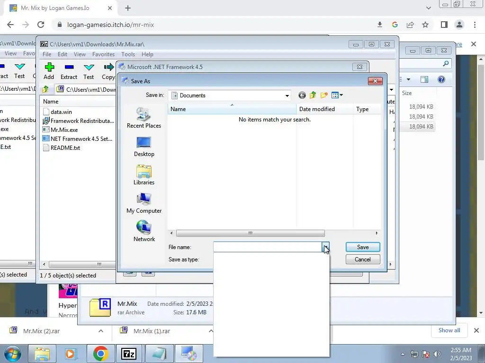Open the Explorer view options dropdown arrow
The image size is (485, 363).
(408, 79)
